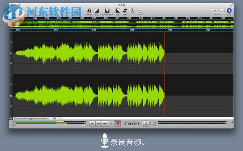Screen dimensions: 243x151
Task: Click the 0'17 mark on overview ruler
Action: point(211,18)
